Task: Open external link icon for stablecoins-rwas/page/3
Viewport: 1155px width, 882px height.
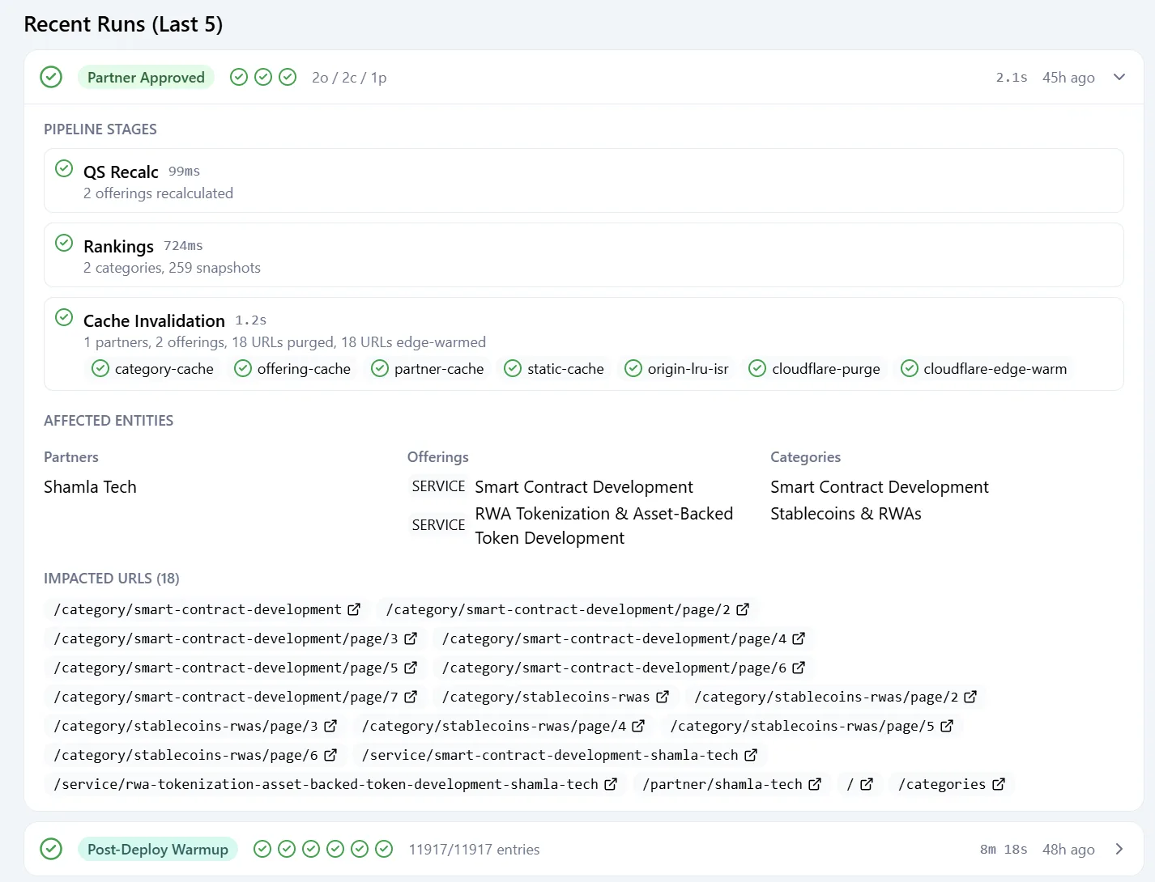Action: pyautogui.click(x=330, y=725)
